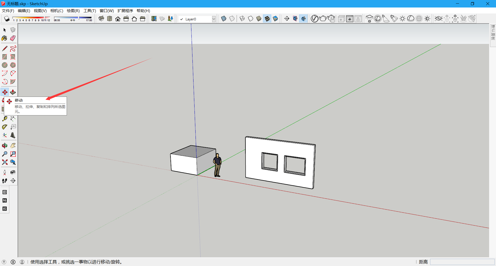Open the Layer0 layer dropdown

click(x=214, y=19)
